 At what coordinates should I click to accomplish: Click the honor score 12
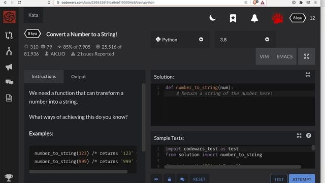coord(312,18)
